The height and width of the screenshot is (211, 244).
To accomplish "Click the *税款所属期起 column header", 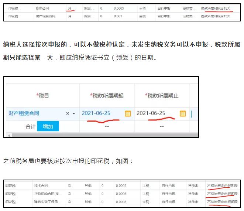I will pyautogui.click(x=107, y=96).
